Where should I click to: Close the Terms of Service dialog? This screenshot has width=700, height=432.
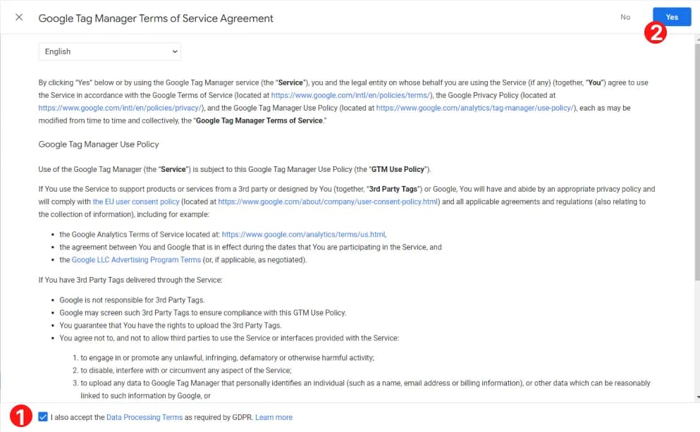(18, 18)
